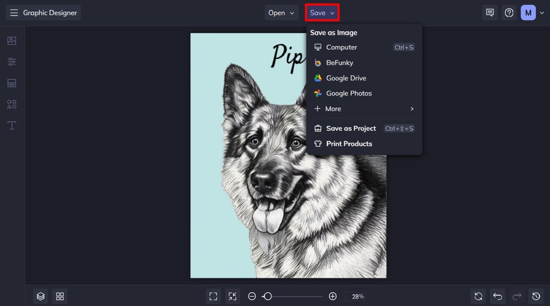Toggle the grid view icon
This screenshot has width=550, height=306.
60,296
